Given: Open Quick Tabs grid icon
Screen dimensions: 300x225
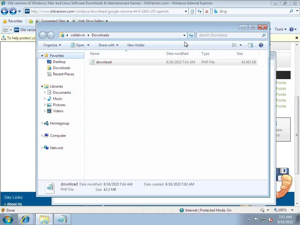Looking at the screenshot, I should click(5, 30).
